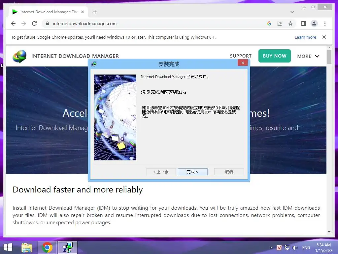Click the ENG language indicator
This screenshot has width=338, height=254.
pyautogui.click(x=306, y=248)
